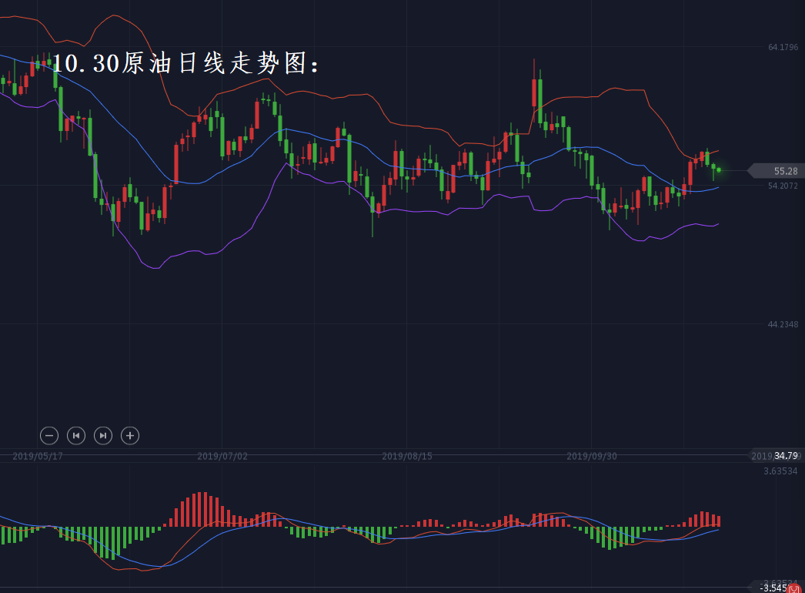
Task: Click the 44.2348 price axis label
Action: click(783, 324)
